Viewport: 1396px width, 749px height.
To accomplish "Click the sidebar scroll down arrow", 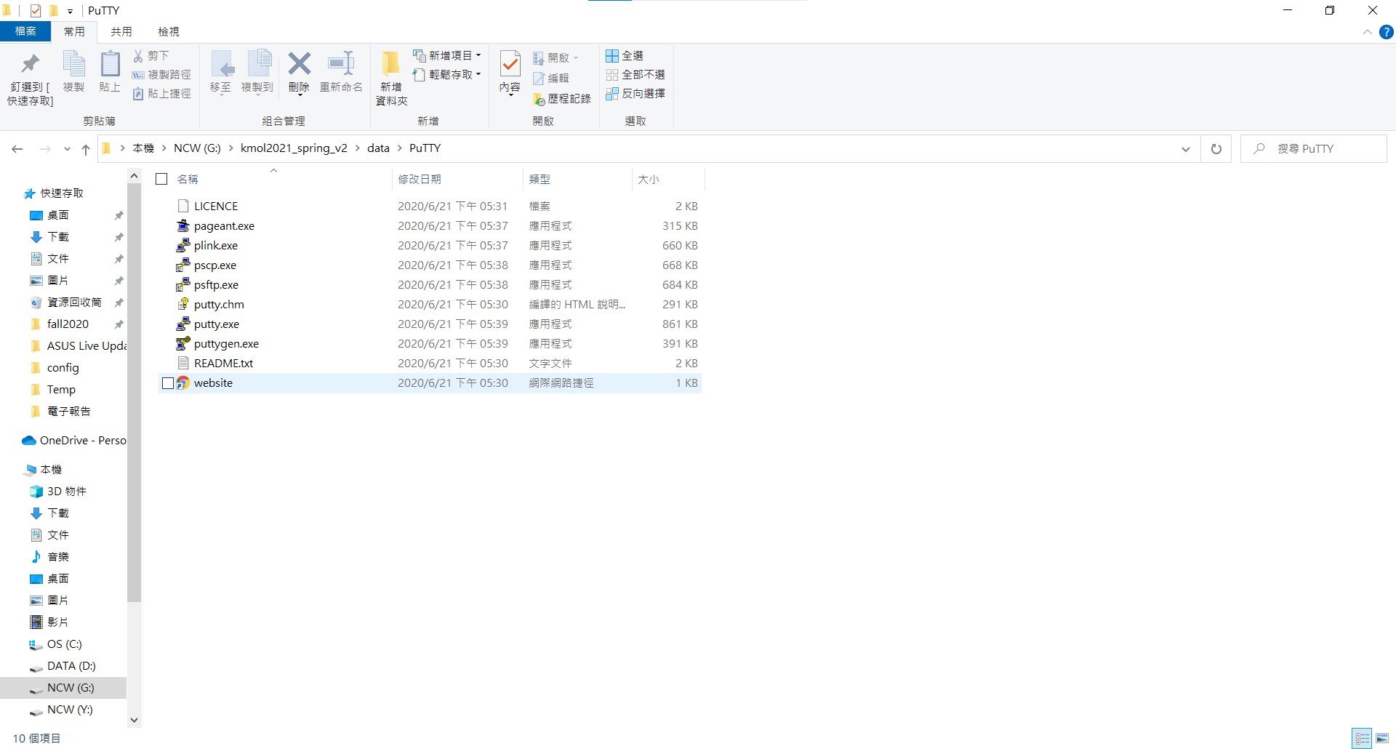I will click(134, 720).
